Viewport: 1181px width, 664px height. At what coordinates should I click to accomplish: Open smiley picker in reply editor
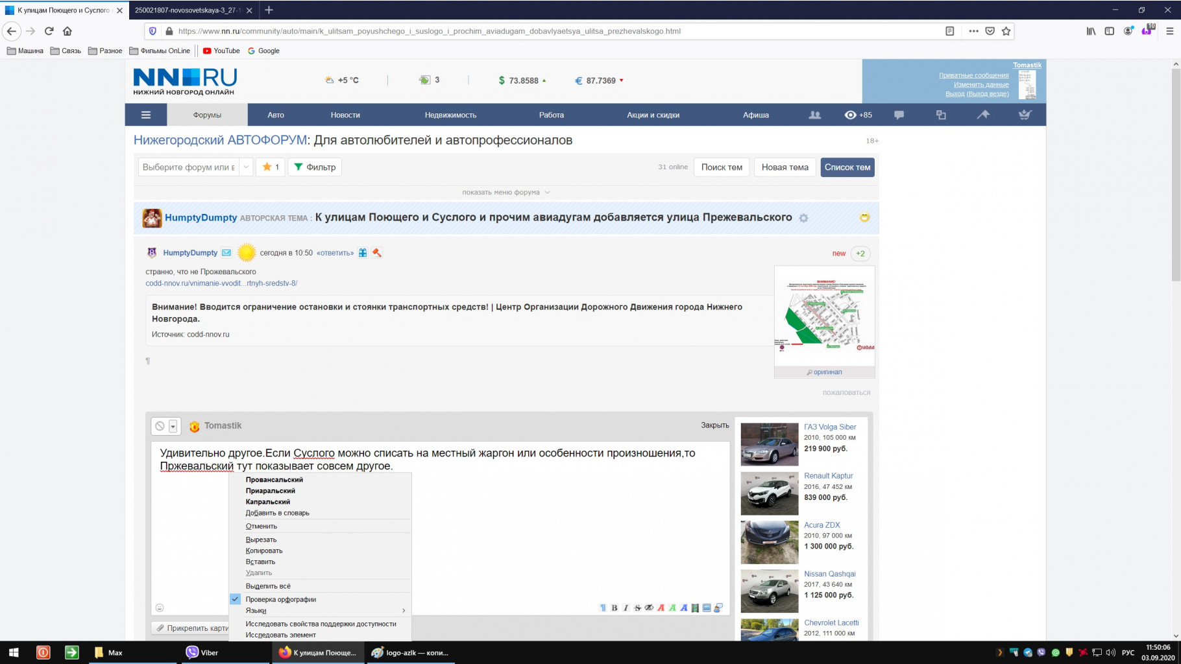tap(160, 608)
